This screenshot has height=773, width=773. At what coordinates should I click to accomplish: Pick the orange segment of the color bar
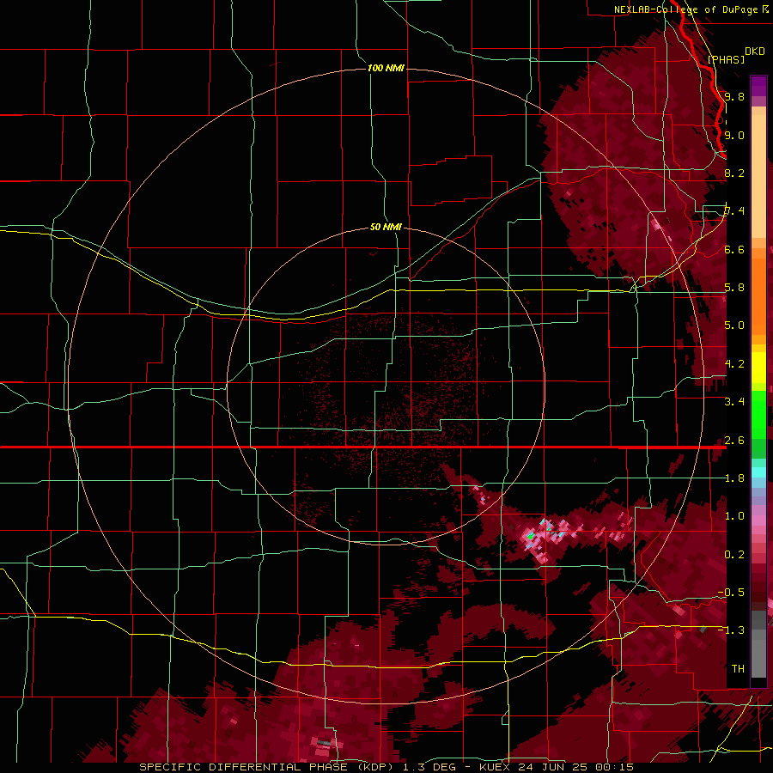[758, 295]
